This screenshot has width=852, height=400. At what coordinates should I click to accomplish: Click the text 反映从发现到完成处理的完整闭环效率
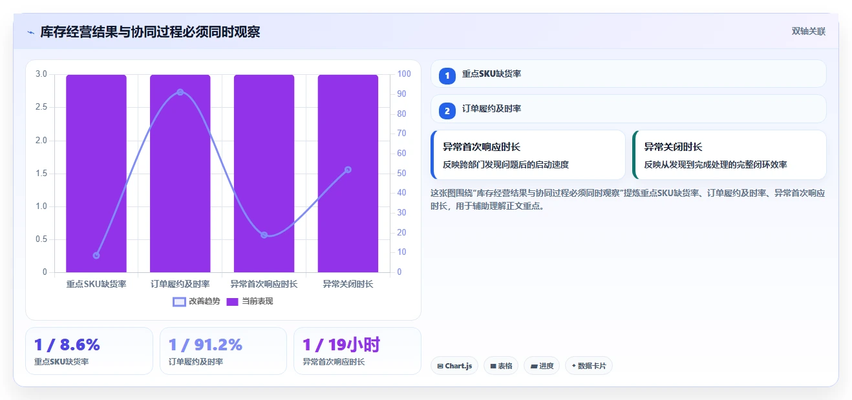[x=716, y=165]
